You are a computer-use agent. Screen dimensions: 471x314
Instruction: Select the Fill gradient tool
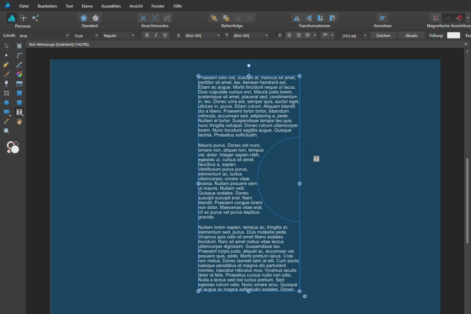tap(19, 74)
